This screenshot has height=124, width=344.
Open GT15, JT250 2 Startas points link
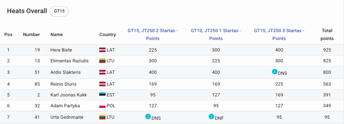pyautogui.click(x=153, y=34)
